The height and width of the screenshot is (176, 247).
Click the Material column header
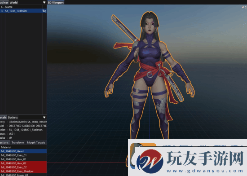[x=6, y=147]
